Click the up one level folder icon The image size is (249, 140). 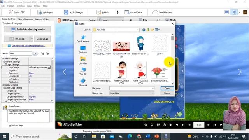pyautogui.click(x=148, y=30)
